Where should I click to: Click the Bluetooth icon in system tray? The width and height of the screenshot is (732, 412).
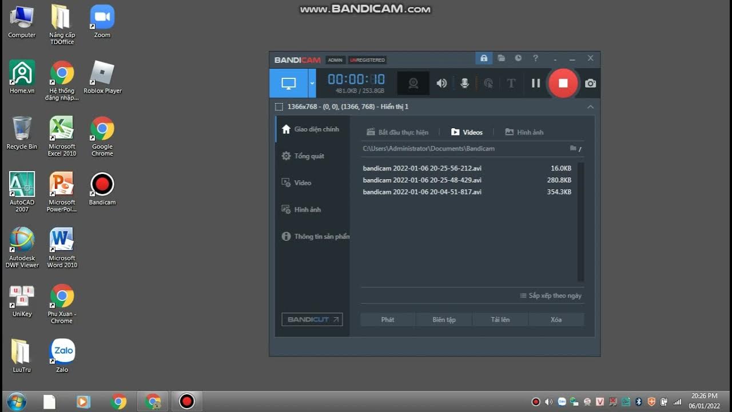coord(639,402)
